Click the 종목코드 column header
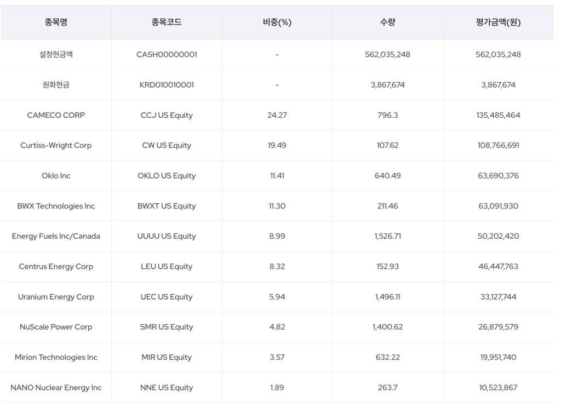The width and height of the screenshot is (561, 408). click(x=167, y=22)
